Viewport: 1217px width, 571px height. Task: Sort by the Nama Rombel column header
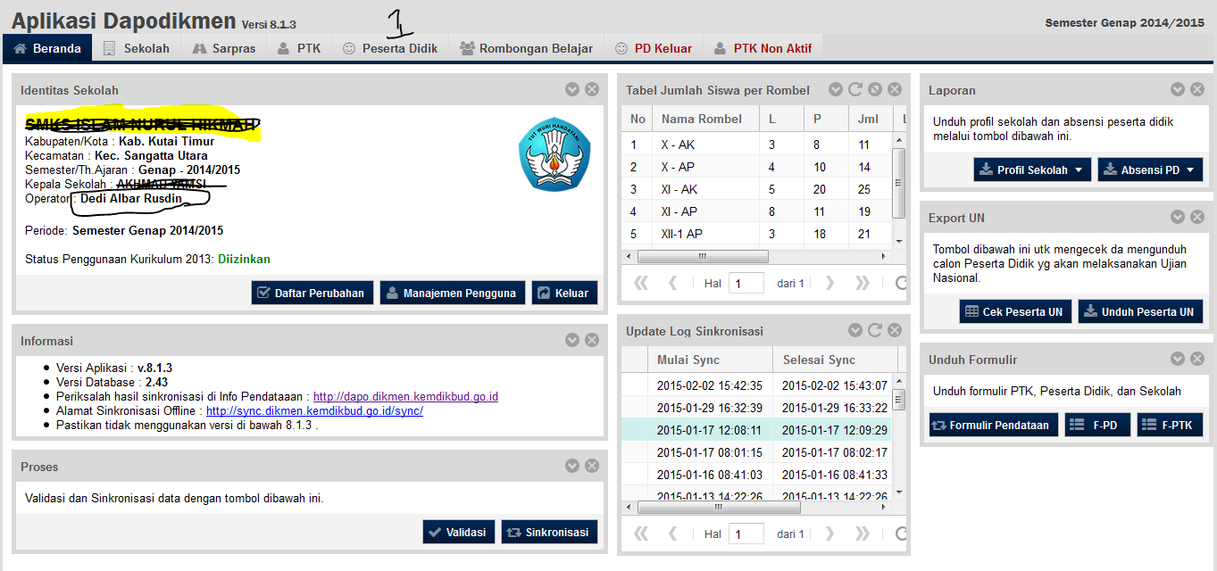coord(705,119)
